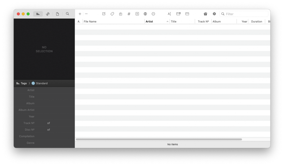Screen dimensions: 284x166
Task: Open the Standard tag set dropdown
Action: [x=40, y=83]
